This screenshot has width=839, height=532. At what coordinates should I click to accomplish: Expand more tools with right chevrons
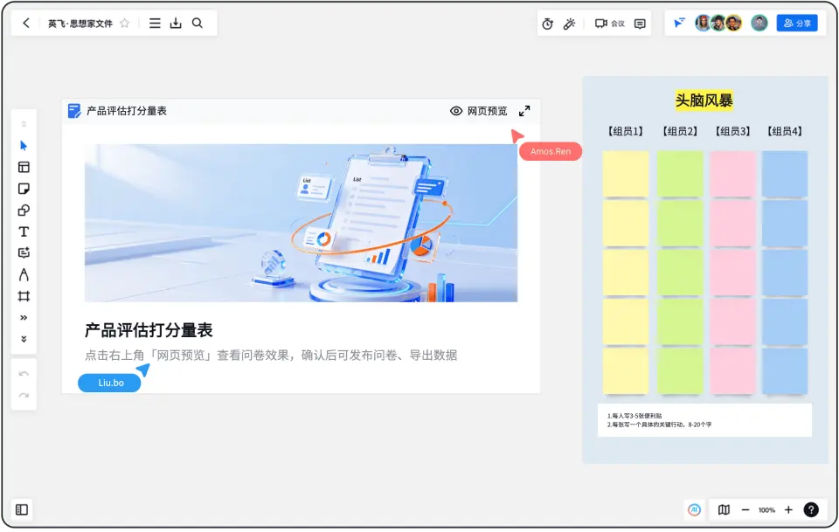[x=24, y=318]
